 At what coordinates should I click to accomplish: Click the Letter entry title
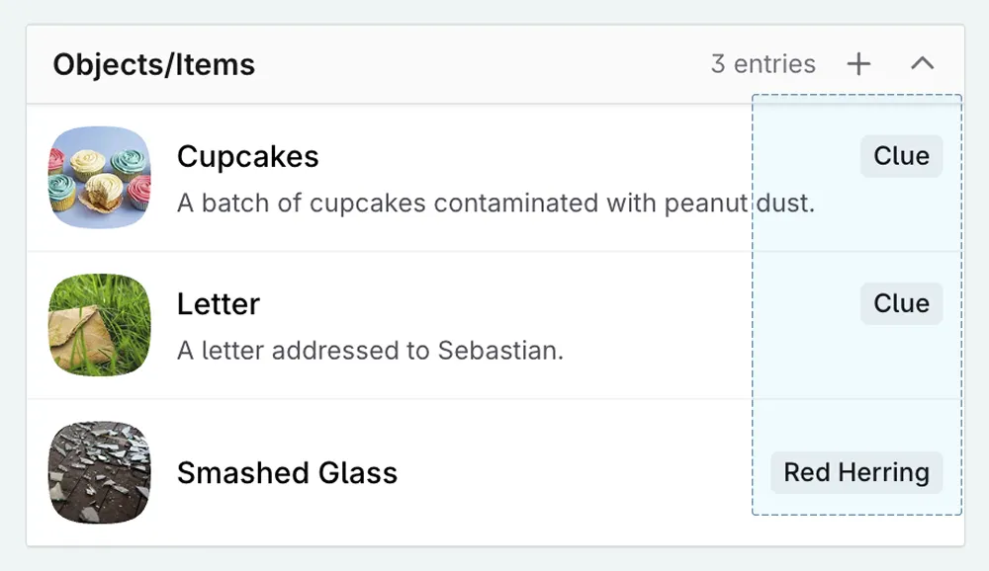(x=218, y=303)
